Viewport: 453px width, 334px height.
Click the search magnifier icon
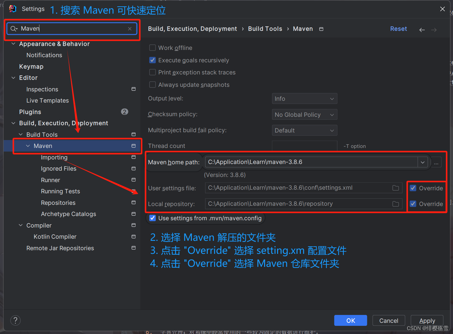click(14, 29)
